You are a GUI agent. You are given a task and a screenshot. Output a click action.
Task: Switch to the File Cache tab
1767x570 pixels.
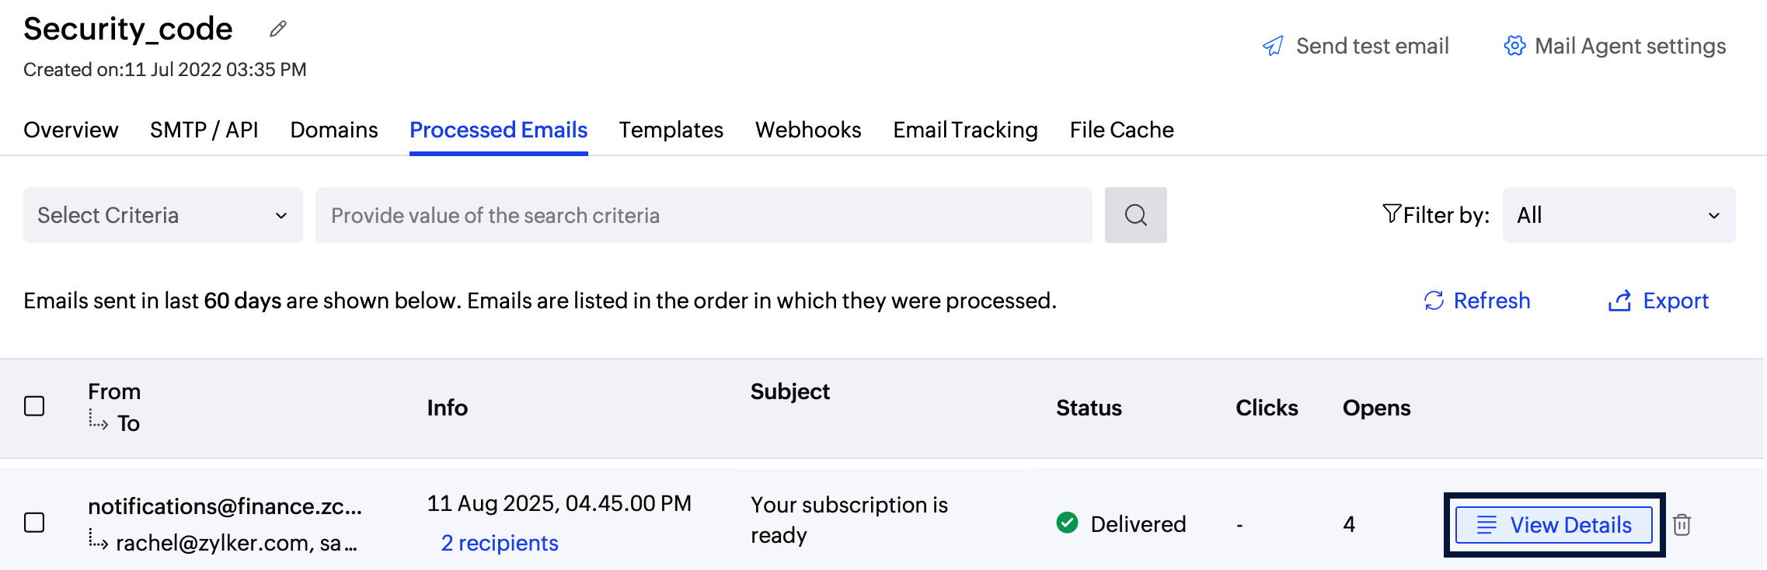1121,130
